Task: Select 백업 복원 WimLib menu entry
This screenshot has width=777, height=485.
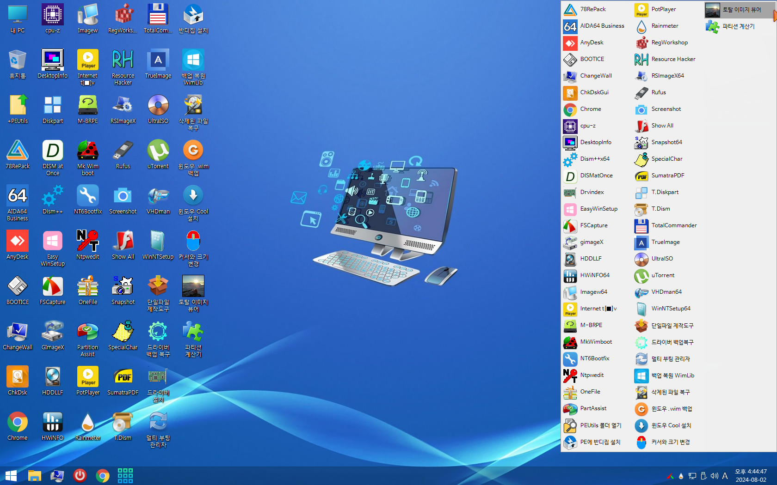Action: (668, 376)
